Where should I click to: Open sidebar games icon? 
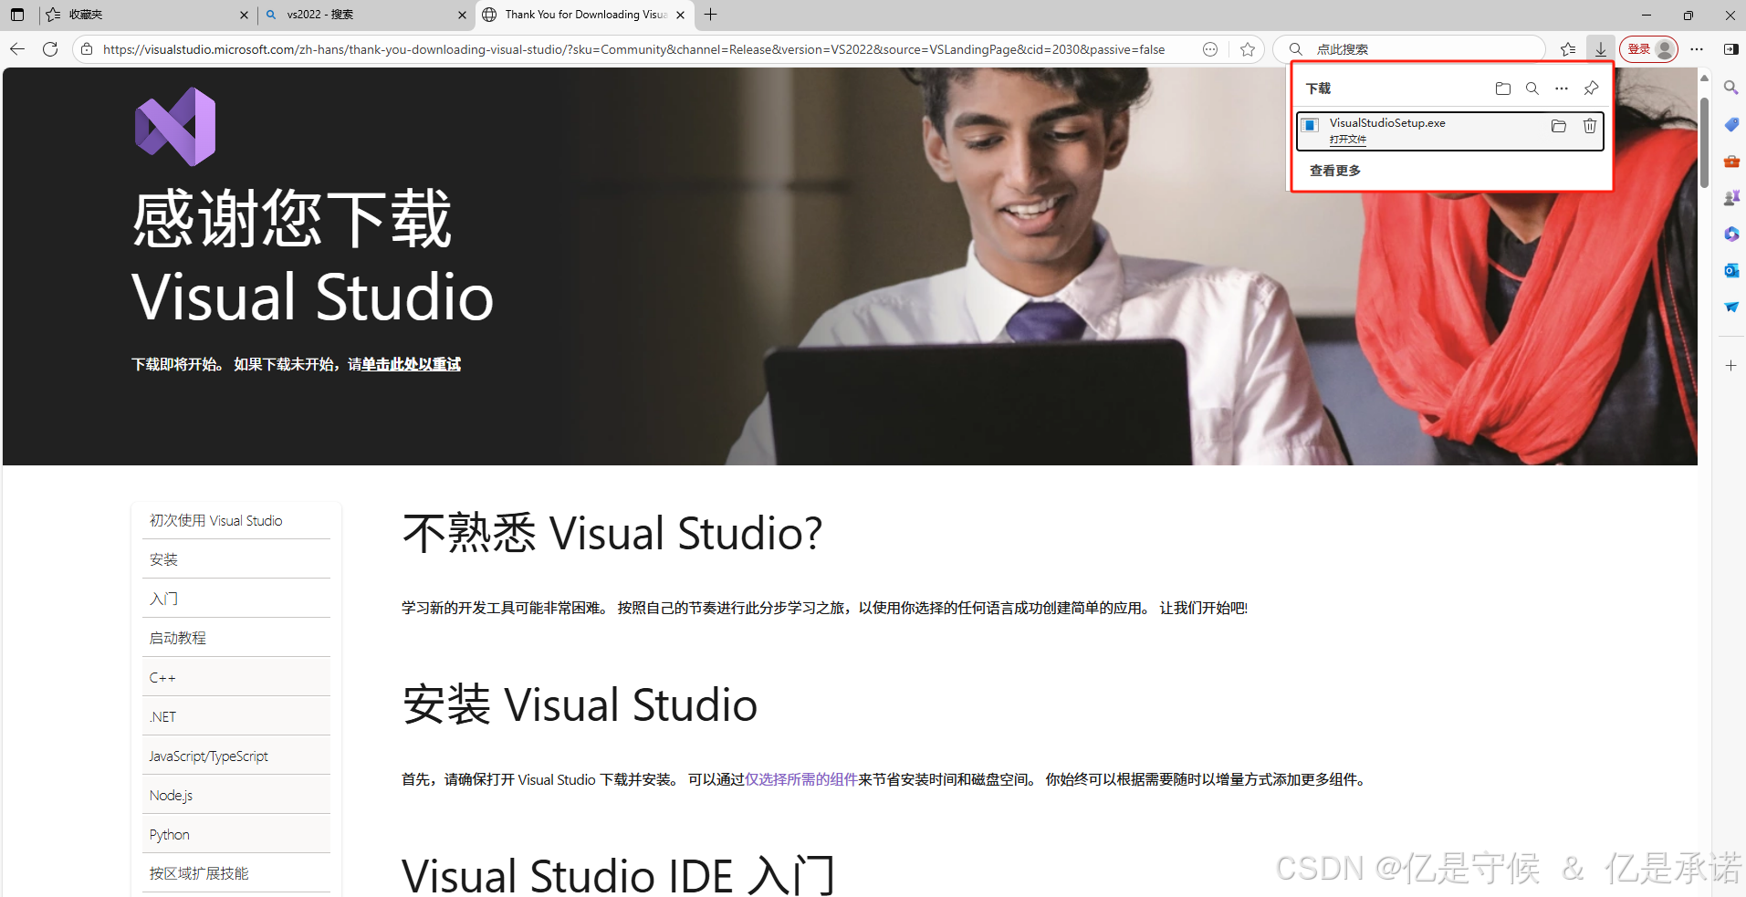point(1731,197)
